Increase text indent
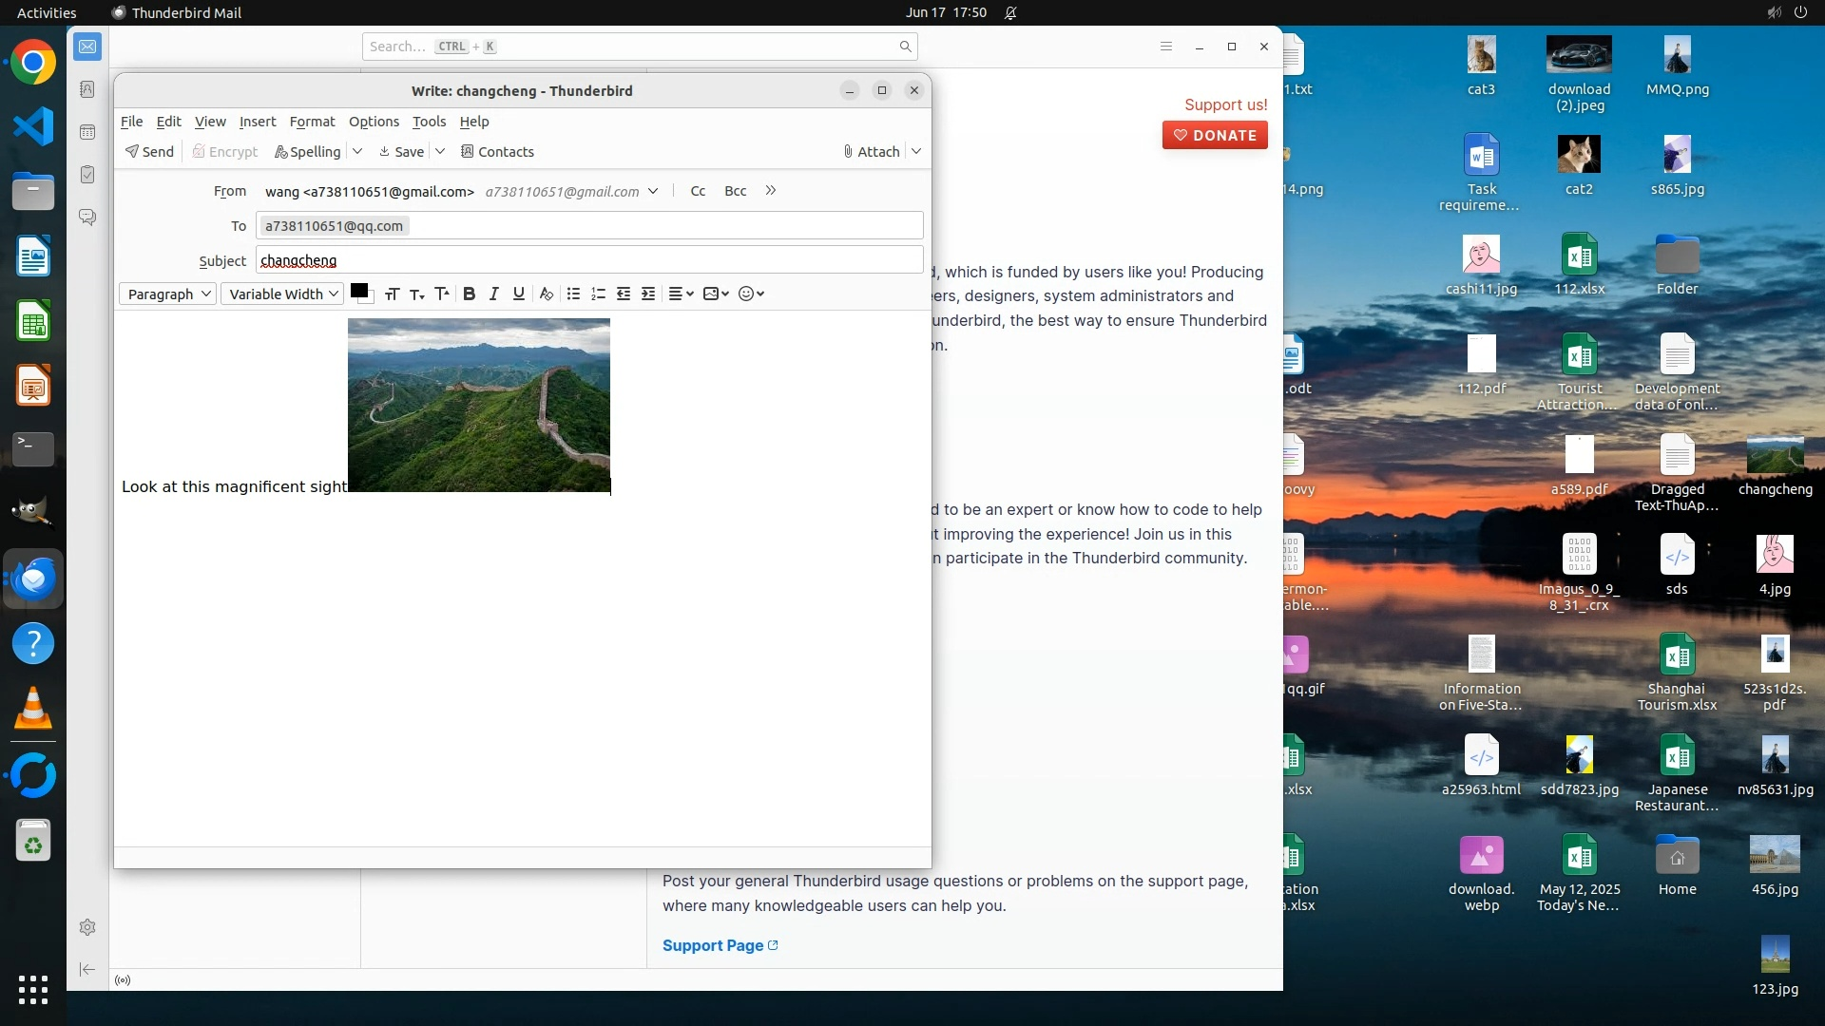Screen dimensions: 1825x1026 tap(648, 294)
